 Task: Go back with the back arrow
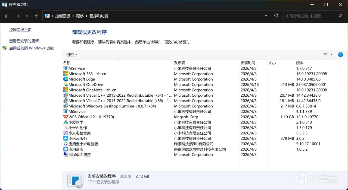coord(7,16)
